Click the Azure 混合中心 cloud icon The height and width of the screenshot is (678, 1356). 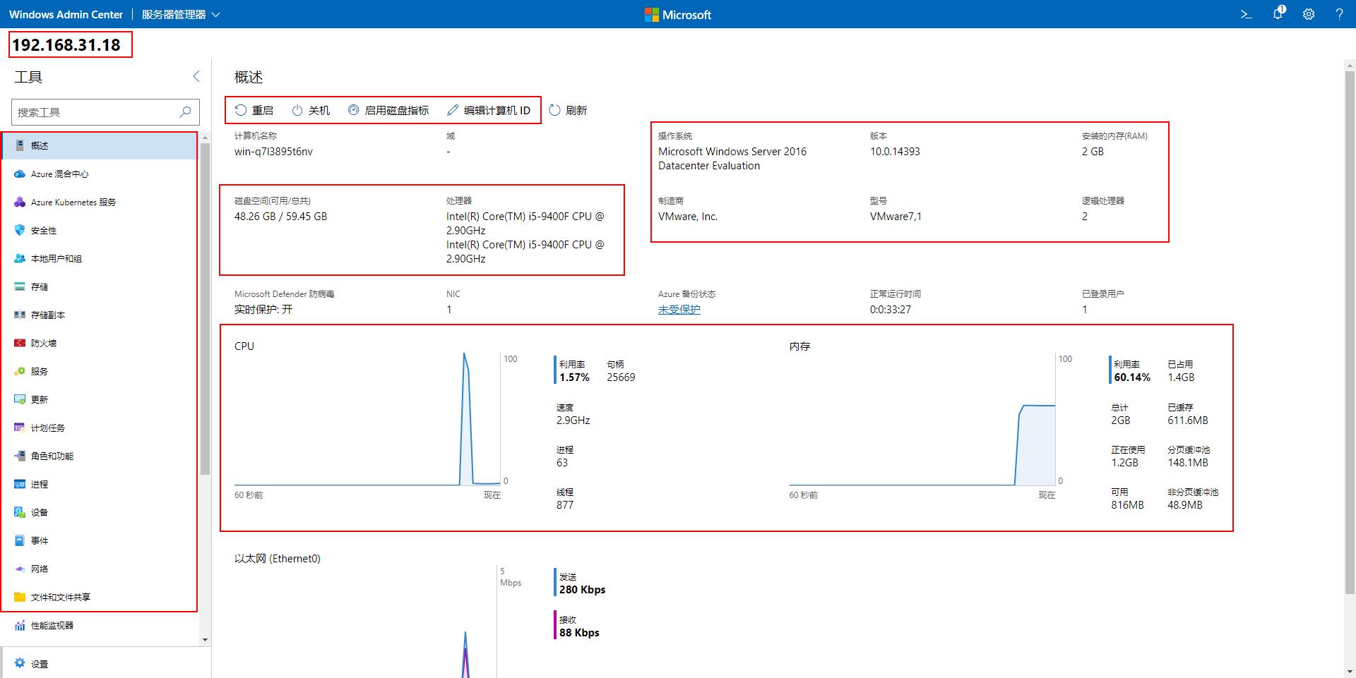tap(20, 174)
